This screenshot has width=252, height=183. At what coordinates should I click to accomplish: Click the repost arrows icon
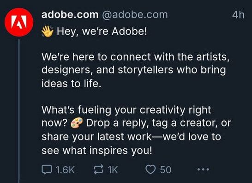(98, 170)
